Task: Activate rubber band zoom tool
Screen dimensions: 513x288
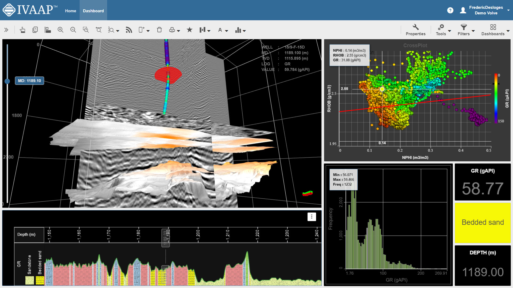Action: 85,30
